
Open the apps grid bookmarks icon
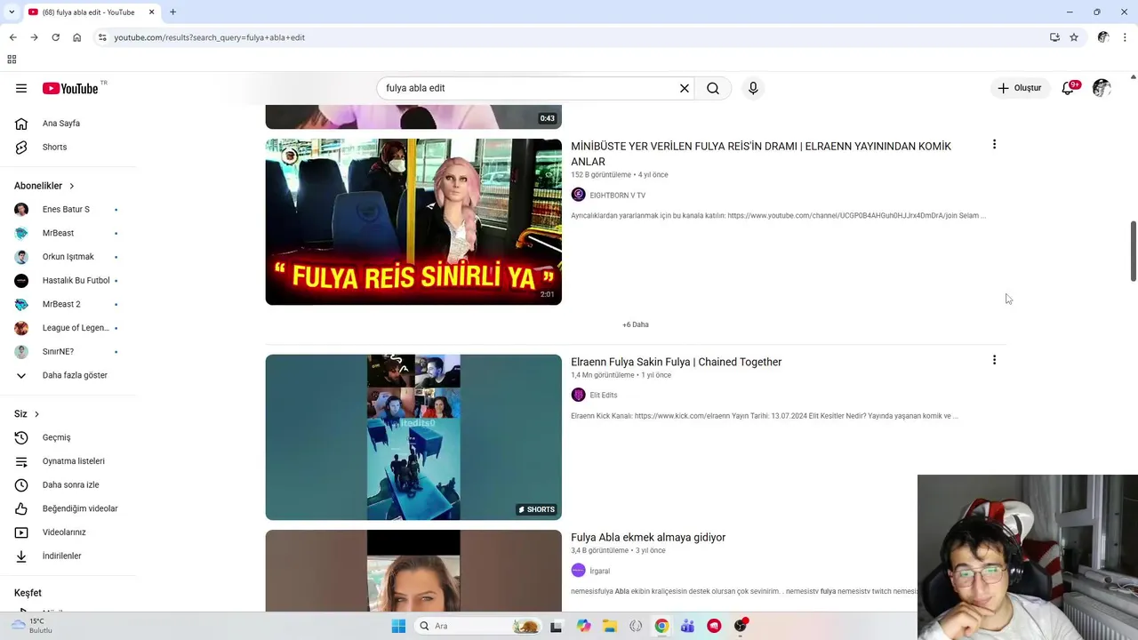(12, 60)
